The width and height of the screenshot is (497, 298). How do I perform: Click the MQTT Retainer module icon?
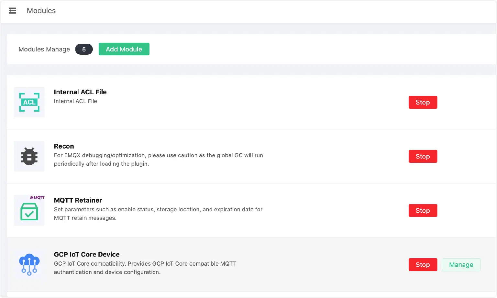(29, 211)
